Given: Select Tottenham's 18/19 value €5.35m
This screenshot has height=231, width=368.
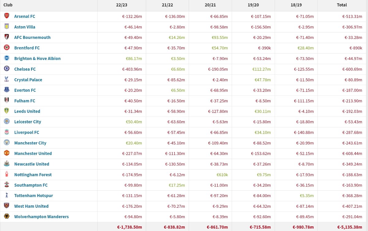Looking at the screenshot, I should tap(307, 196).
